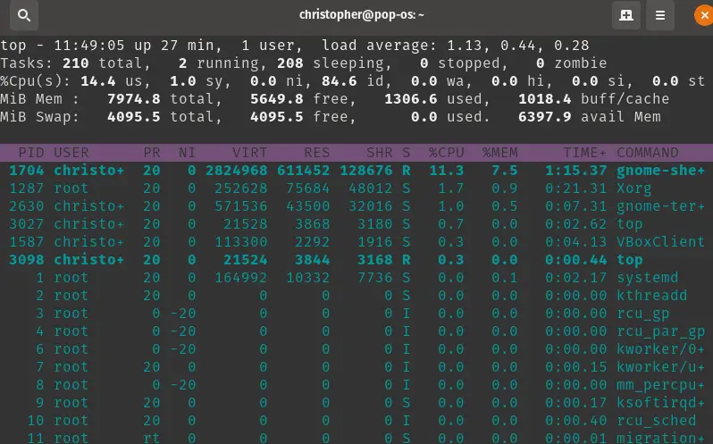Viewport: 713px width, 444px height.
Task: Close the terminal with orange X button
Action: click(x=704, y=15)
